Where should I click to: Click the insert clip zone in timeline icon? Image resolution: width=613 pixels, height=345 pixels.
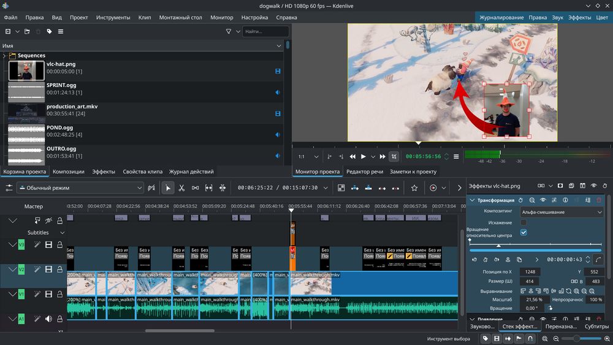354,188
